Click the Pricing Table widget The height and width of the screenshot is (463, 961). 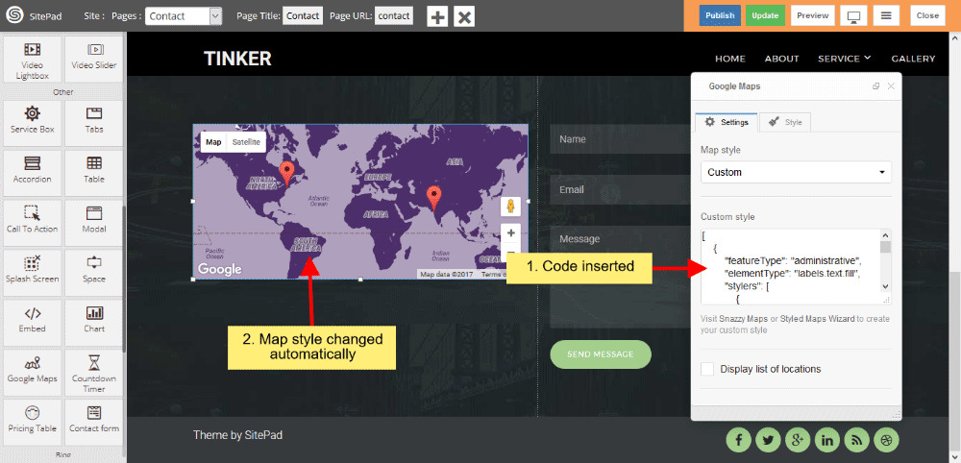(32, 419)
